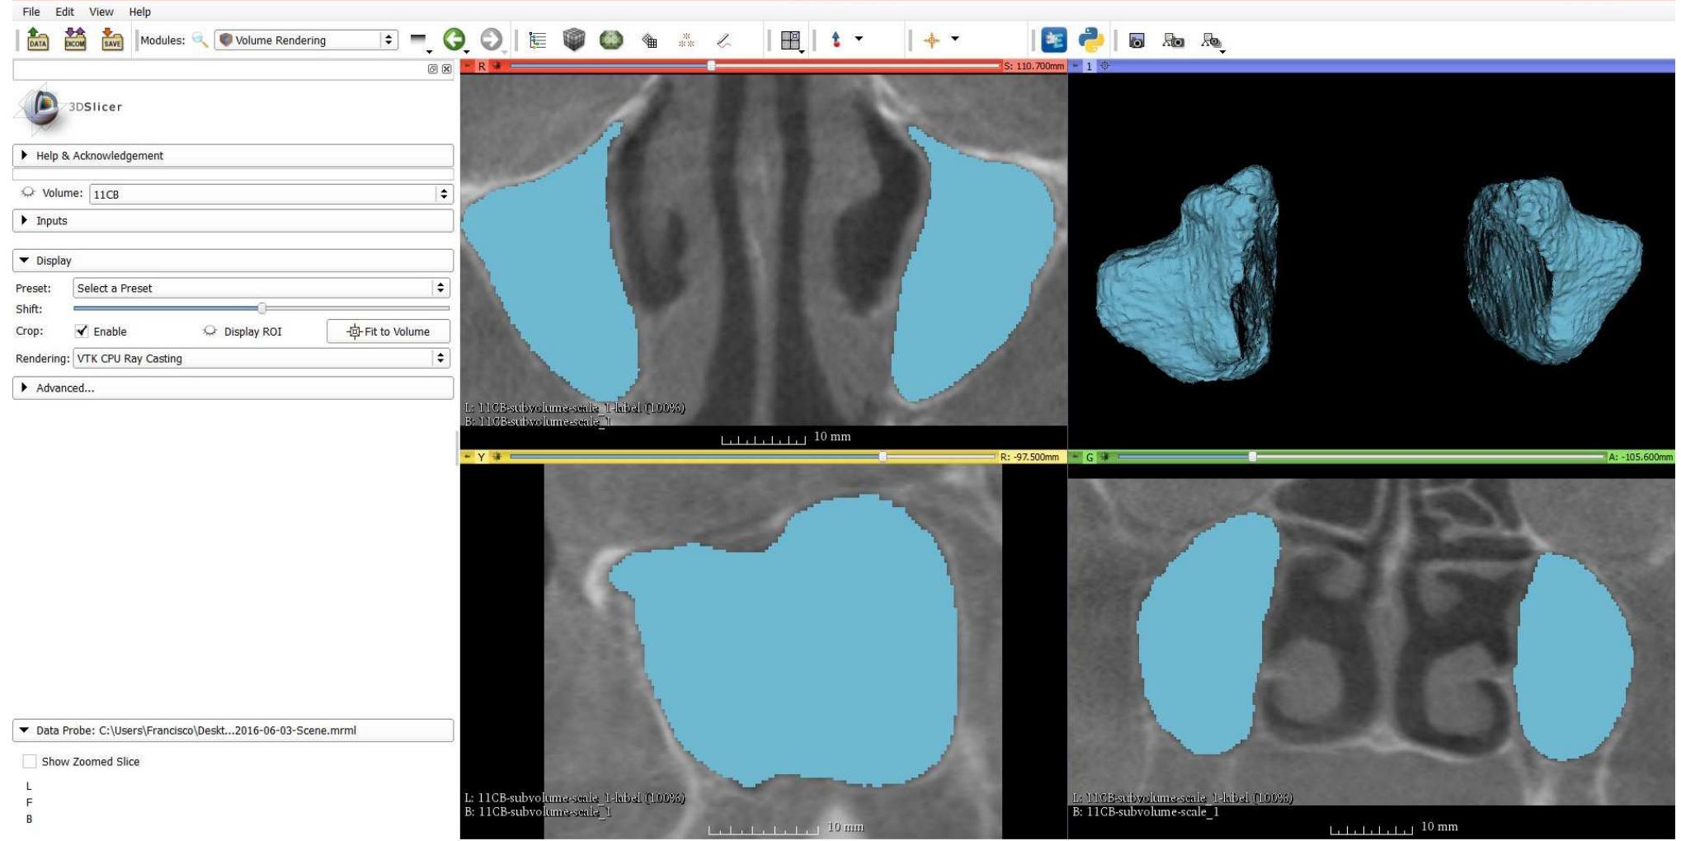The width and height of the screenshot is (1681, 841).
Task: Open the Extensions Manager icon
Action: click(1053, 40)
